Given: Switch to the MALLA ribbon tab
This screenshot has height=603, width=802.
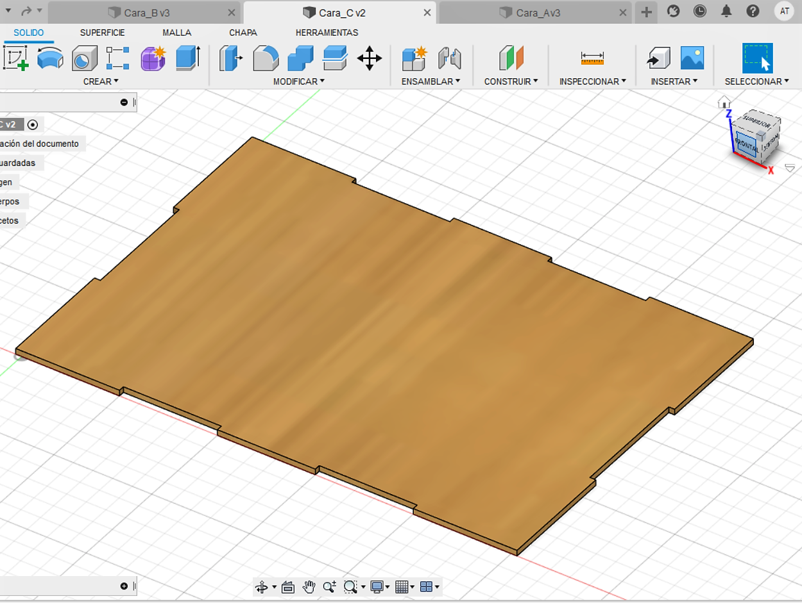Looking at the screenshot, I should (x=177, y=33).
